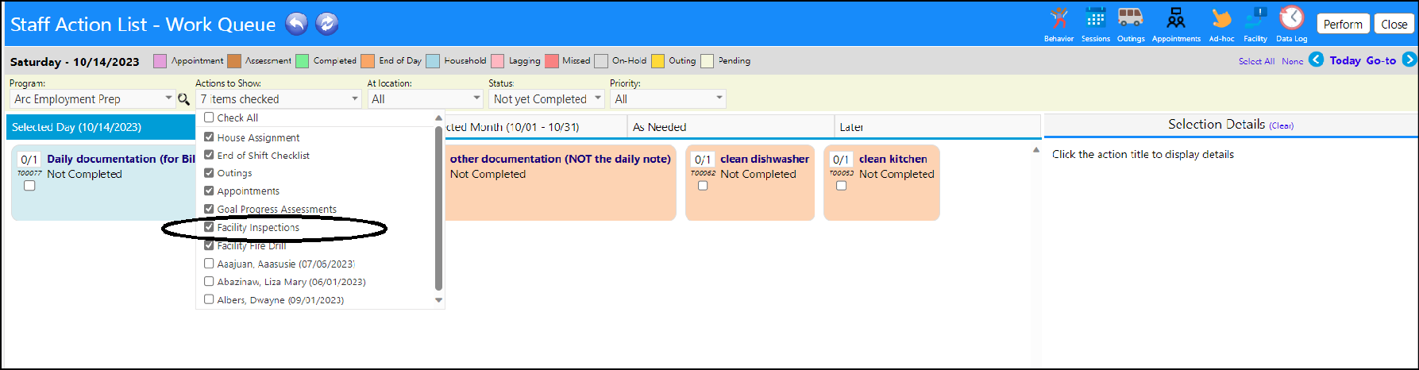This screenshot has height=370, width=1419.
Task: Open other documentation action title
Action: (x=561, y=159)
